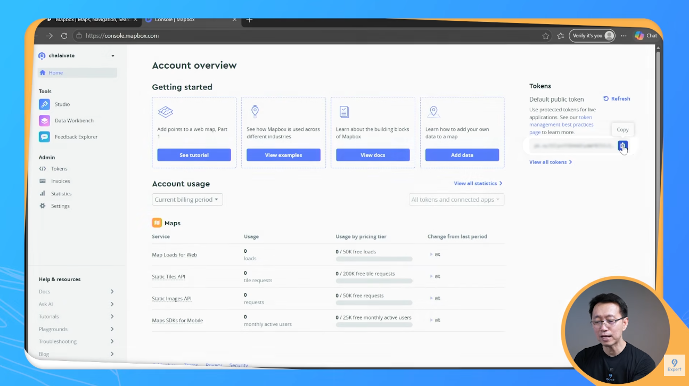
Task: Click the Account overview heading
Action: click(194, 65)
